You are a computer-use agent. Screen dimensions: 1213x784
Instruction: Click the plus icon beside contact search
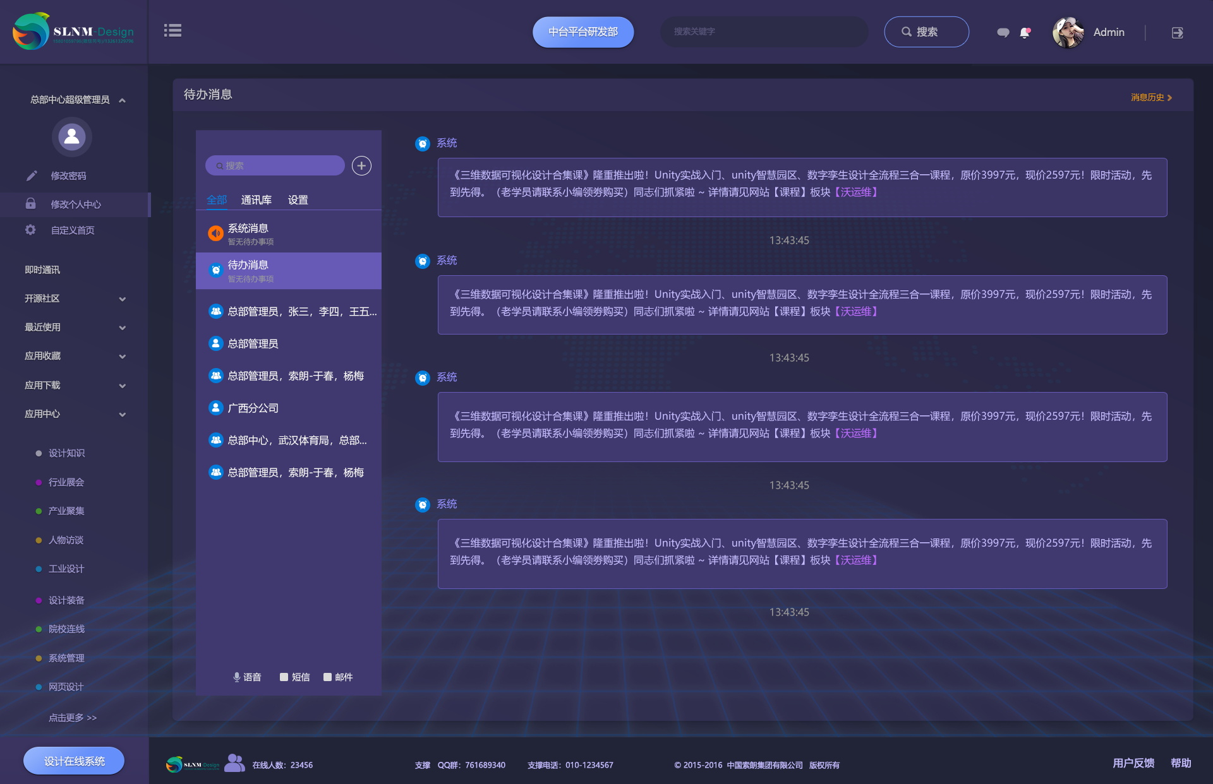point(361,165)
